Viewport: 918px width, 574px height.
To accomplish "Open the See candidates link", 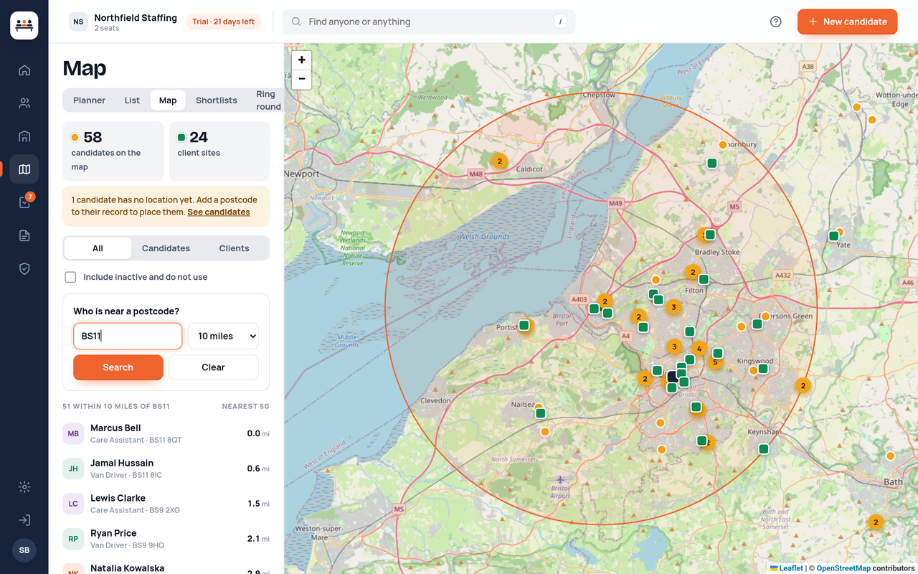I will 219,212.
